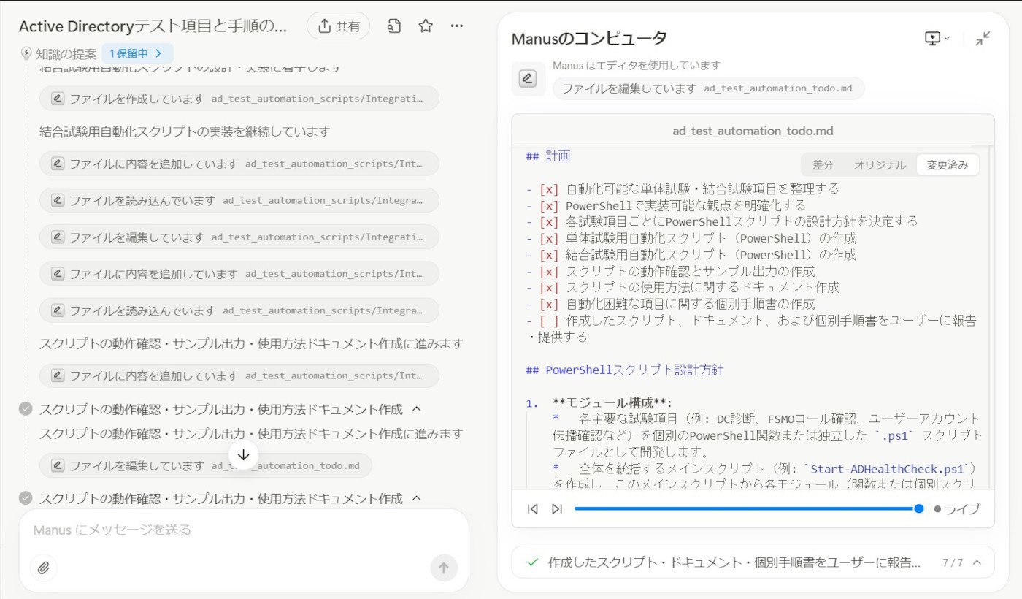The width and height of the screenshot is (1022, 599).
Task: Star this conversation as favorite
Action: click(426, 26)
